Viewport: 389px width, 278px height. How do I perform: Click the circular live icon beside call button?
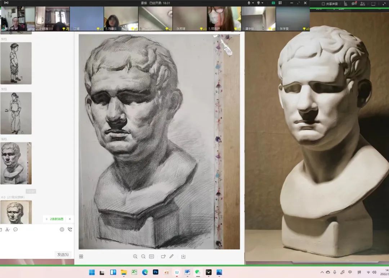pos(62,230)
